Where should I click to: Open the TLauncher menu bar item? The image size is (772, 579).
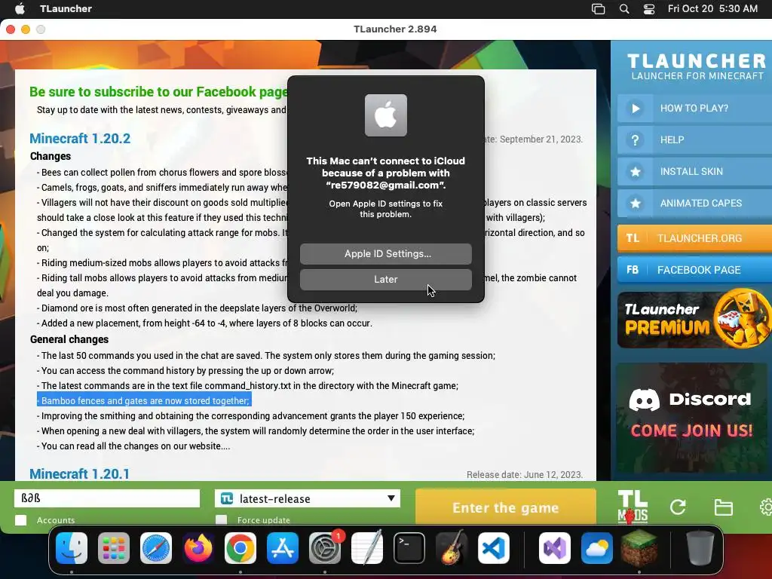point(66,8)
